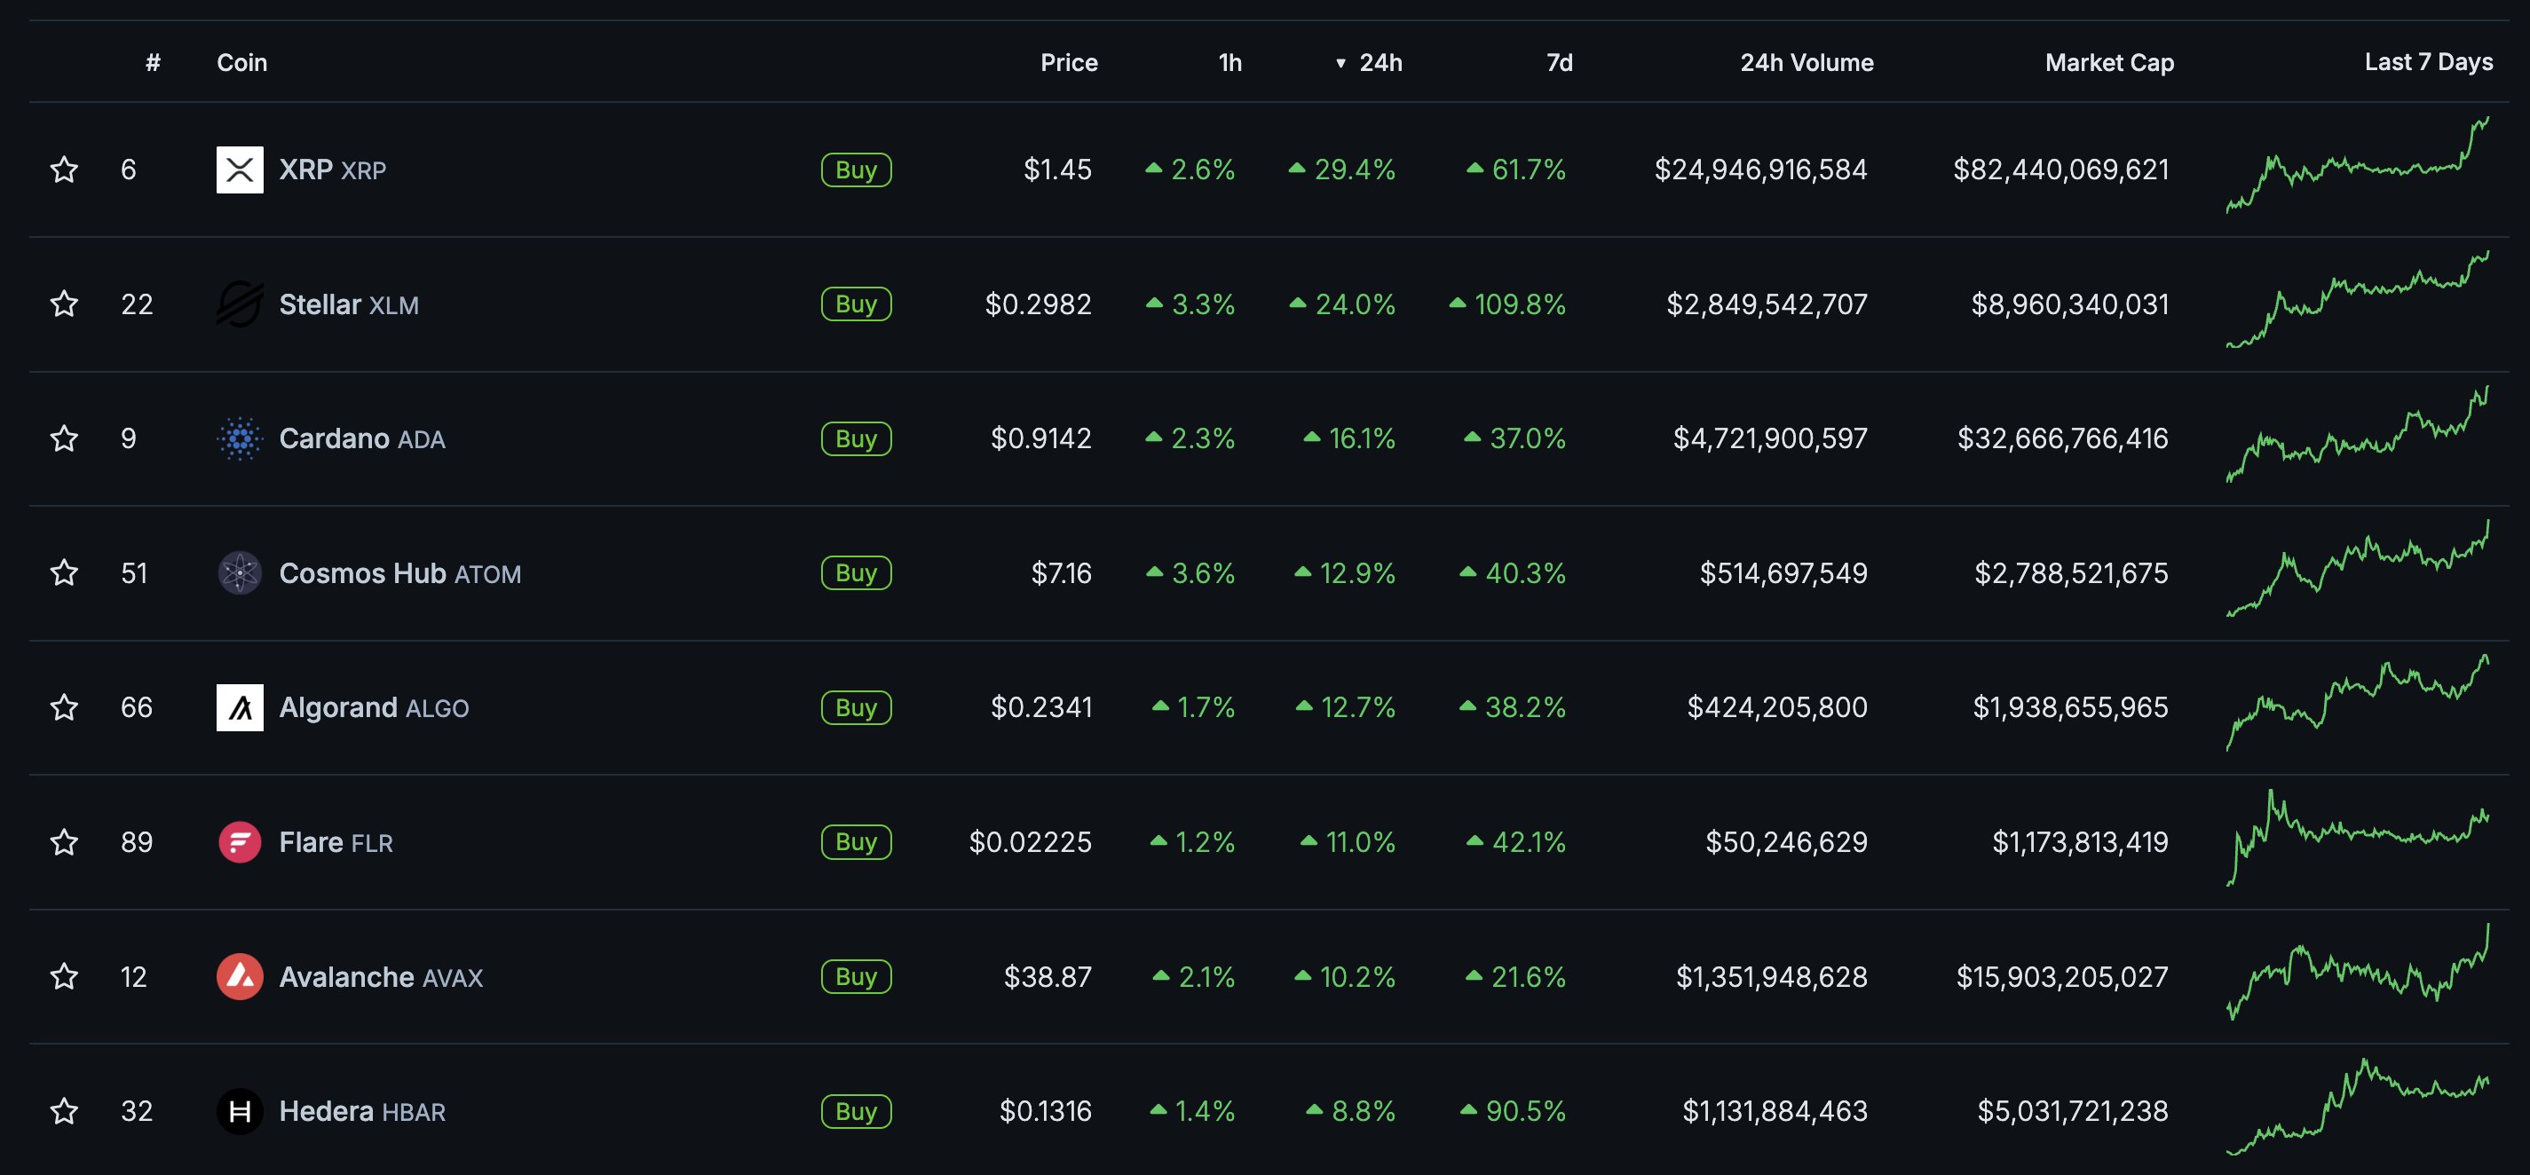Sort table by Market Cap header
2530x1175 pixels.
click(2108, 63)
